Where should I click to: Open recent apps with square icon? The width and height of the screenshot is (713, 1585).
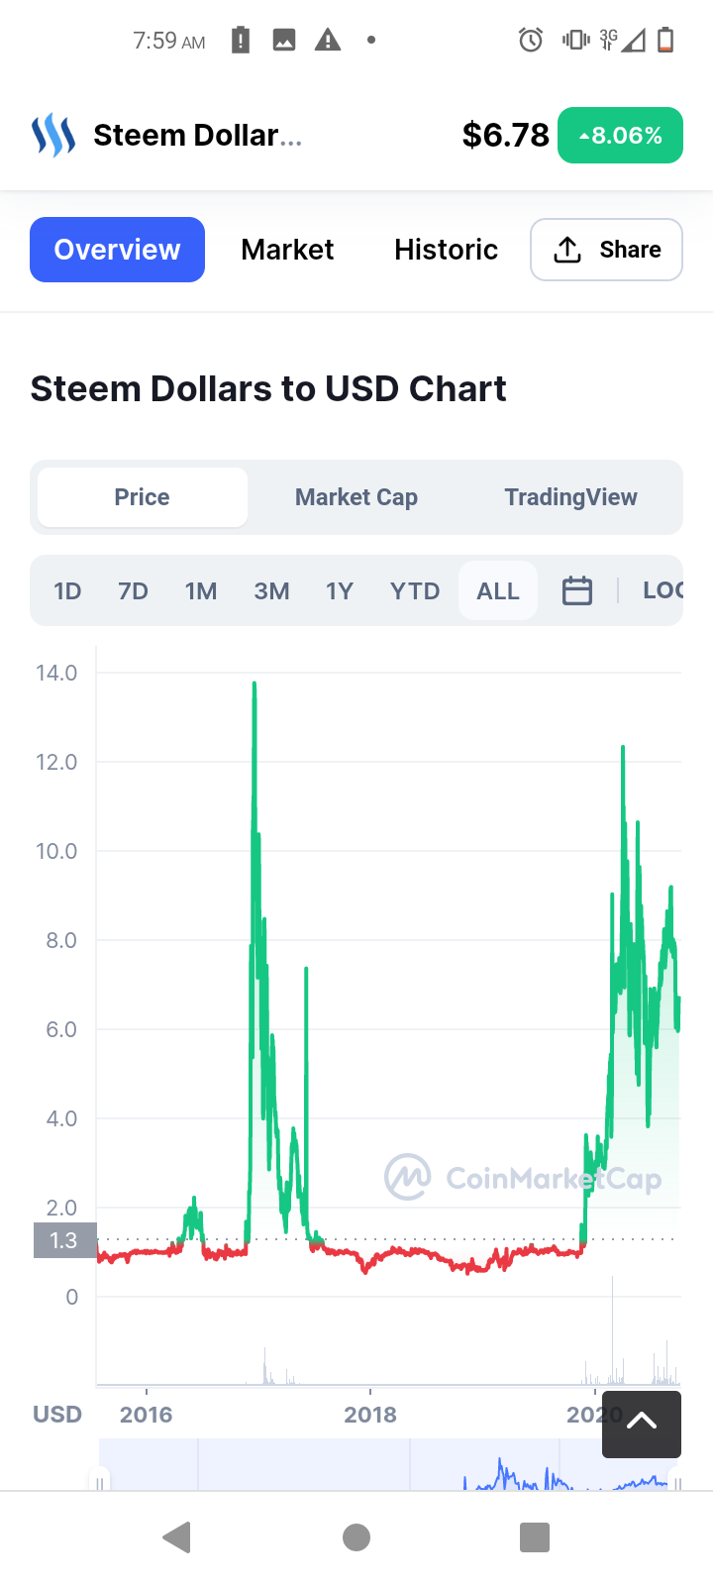535,1537
